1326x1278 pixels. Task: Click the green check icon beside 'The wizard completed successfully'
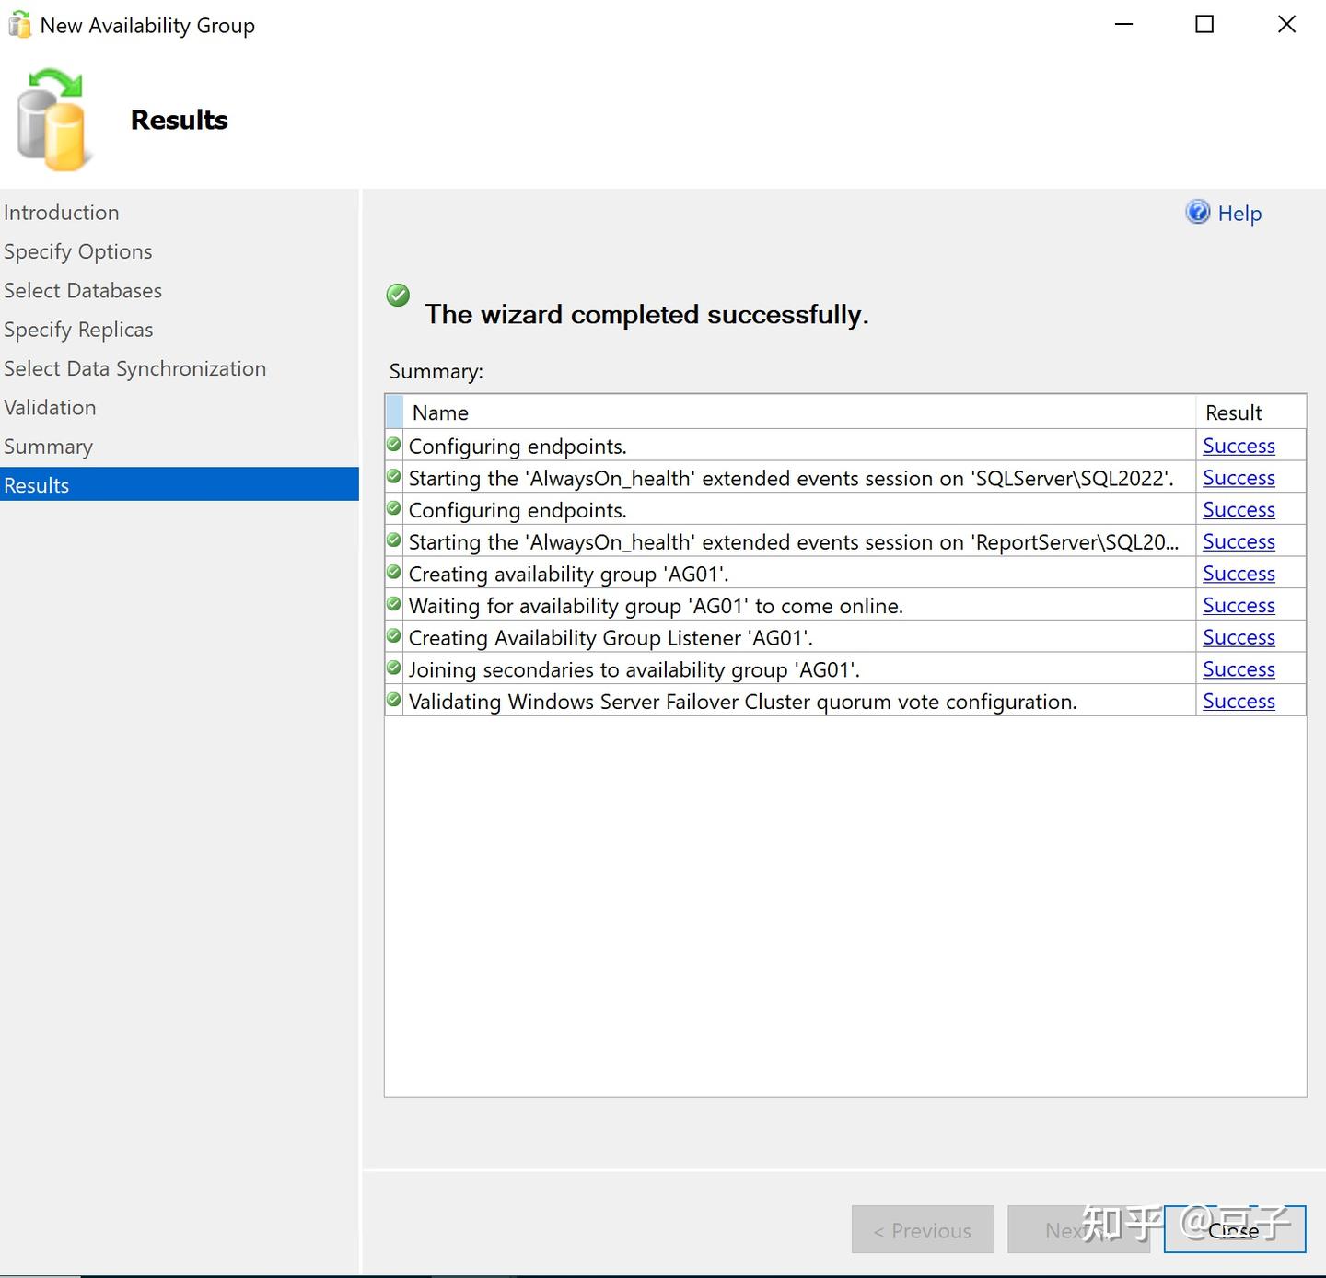coord(398,296)
